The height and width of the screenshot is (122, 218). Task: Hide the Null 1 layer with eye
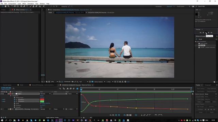(x=1, y=94)
